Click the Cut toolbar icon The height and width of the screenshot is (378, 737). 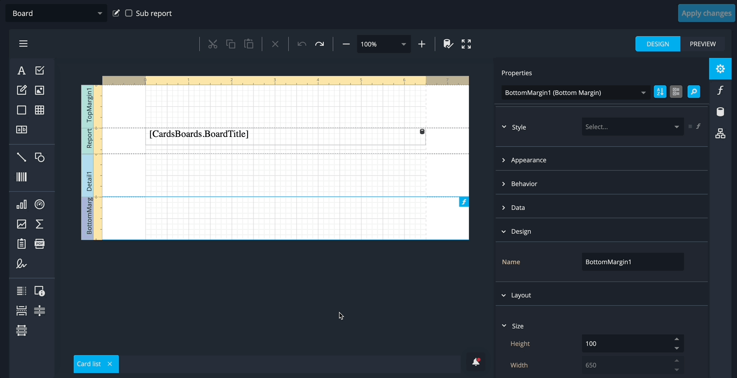213,44
